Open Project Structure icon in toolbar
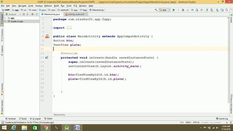This screenshot has width=233, height=131. point(222,10)
